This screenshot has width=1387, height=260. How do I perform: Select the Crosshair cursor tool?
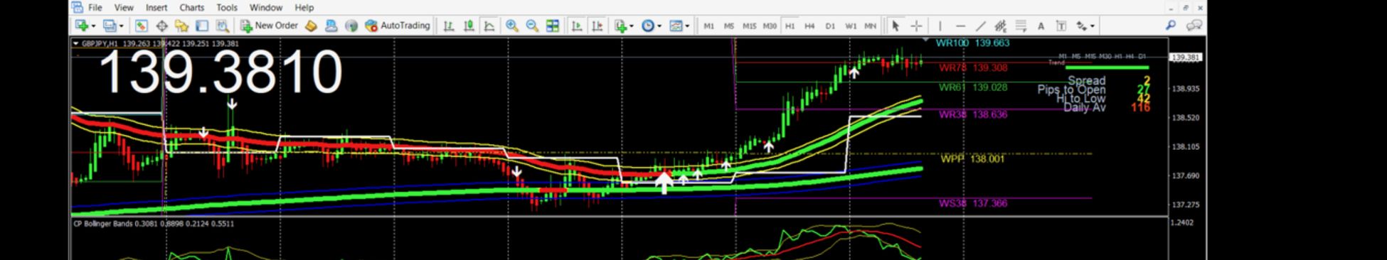pyautogui.click(x=916, y=26)
